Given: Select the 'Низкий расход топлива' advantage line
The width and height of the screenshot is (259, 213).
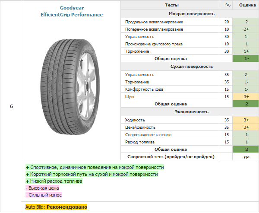Looking at the screenshot, I should [54, 181].
